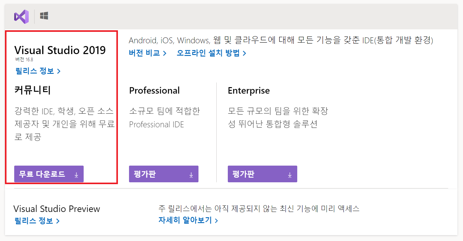Click the Visual Studio 2019 heading

point(60,50)
